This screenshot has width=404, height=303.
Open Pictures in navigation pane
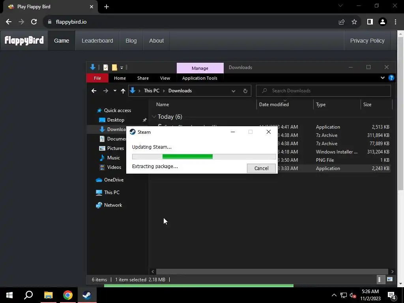pos(115,148)
